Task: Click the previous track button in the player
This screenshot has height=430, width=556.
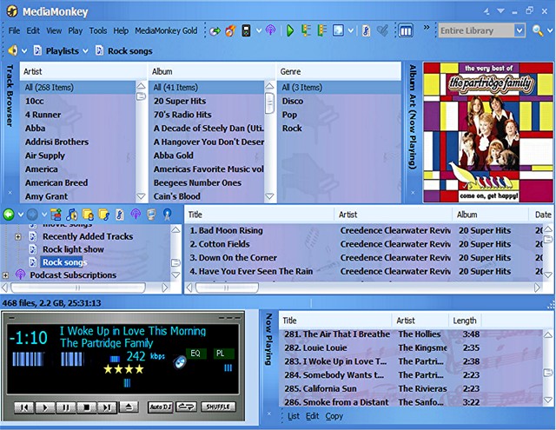Action: pos(24,407)
